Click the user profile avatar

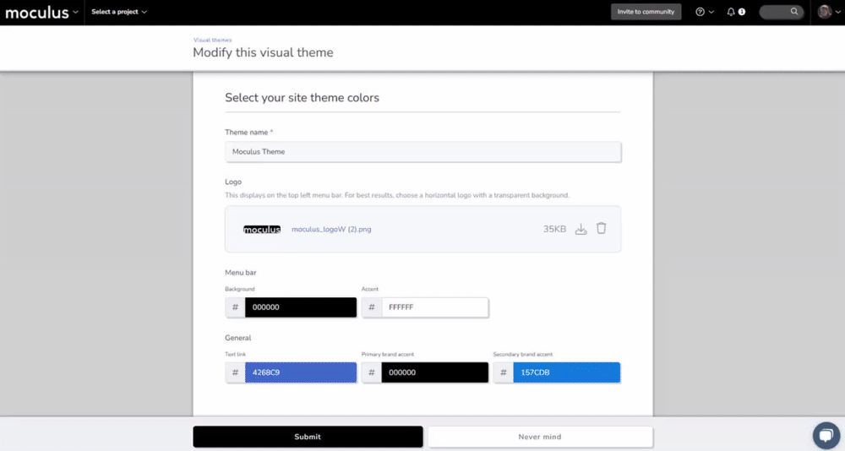824,12
